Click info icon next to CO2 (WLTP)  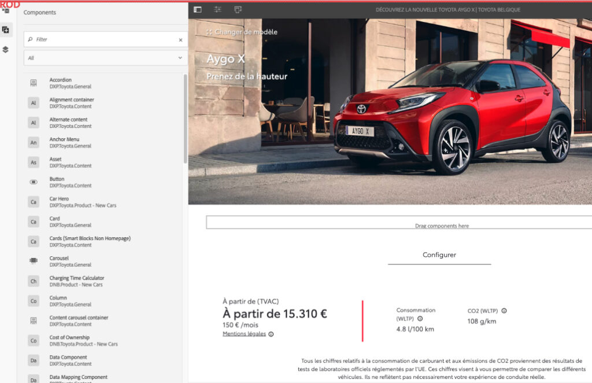[x=504, y=311]
